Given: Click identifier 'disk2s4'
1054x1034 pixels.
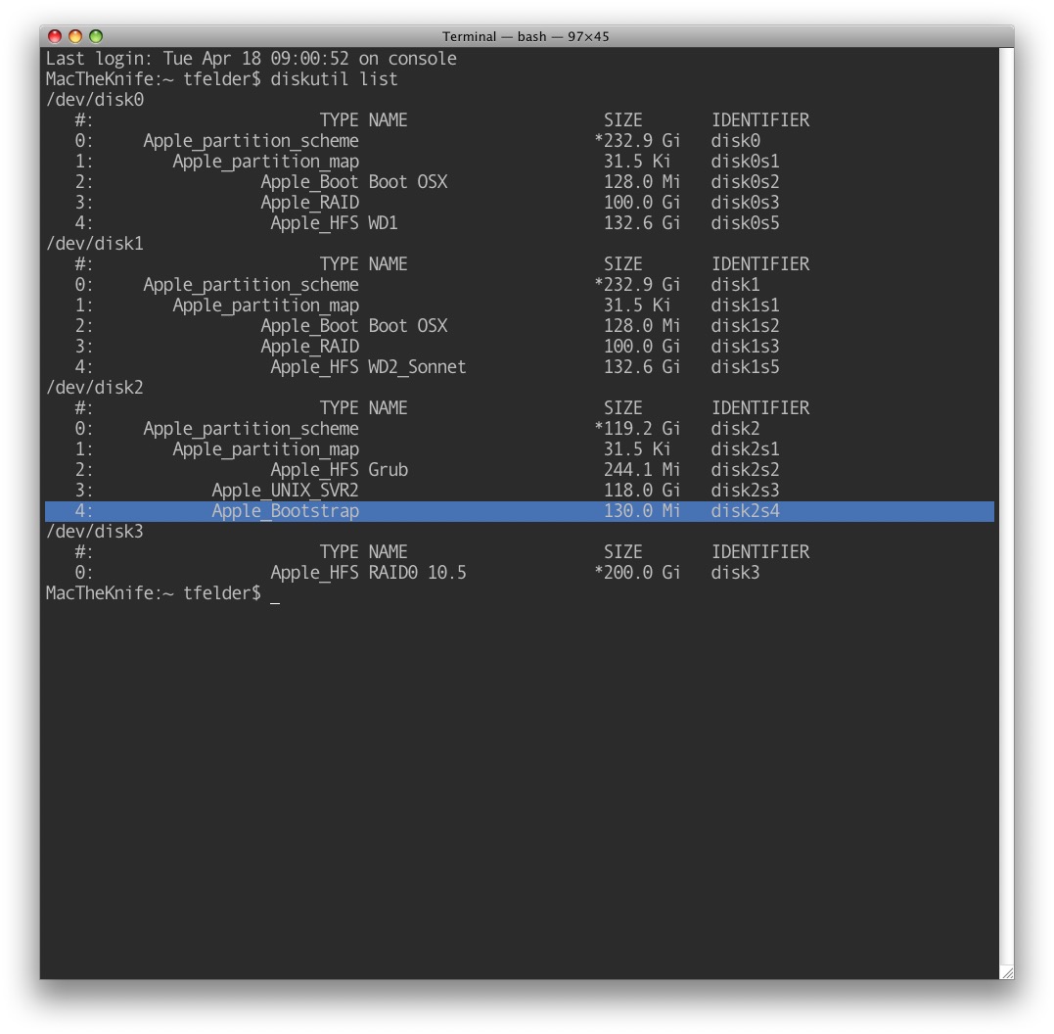Looking at the screenshot, I should click(x=746, y=511).
